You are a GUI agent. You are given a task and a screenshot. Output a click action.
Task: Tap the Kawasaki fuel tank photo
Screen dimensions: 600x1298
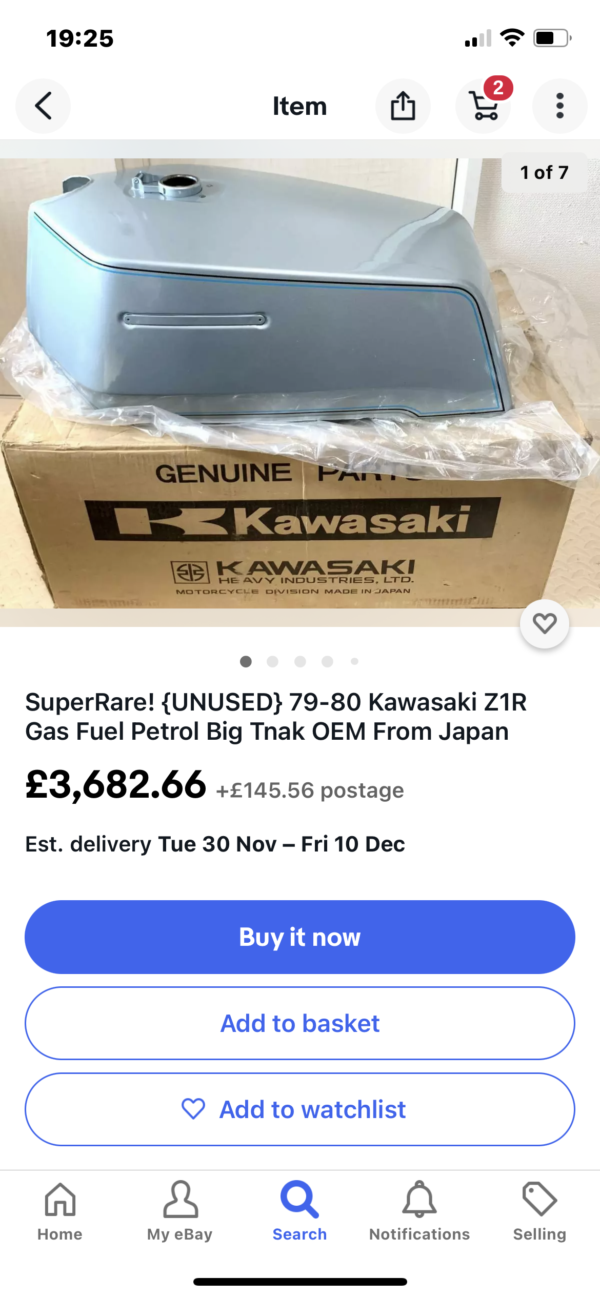[300, 383]
